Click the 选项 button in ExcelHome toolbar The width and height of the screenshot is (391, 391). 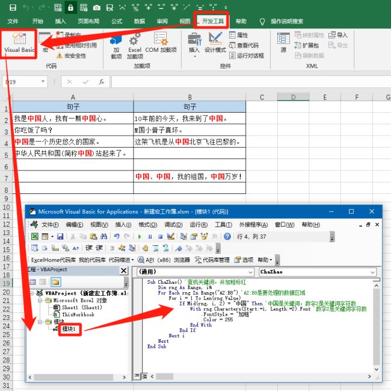click(244, 260)
